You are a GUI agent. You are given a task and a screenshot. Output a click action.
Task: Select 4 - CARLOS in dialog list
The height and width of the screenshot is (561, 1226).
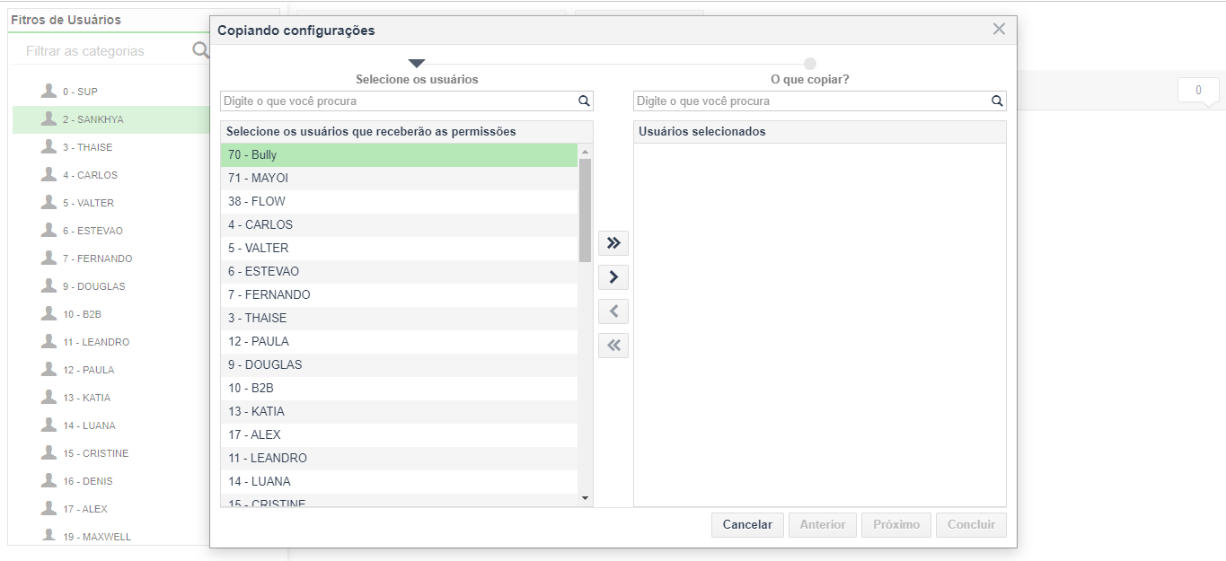399,225
